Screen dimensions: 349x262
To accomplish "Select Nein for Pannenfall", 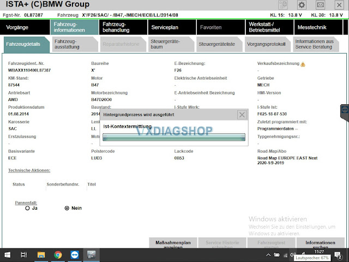I will (67, 208).
